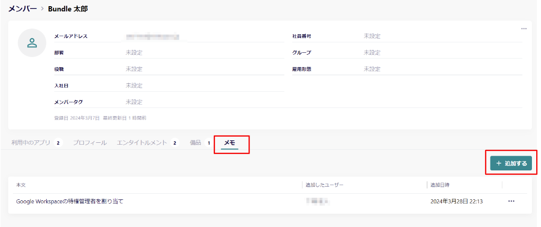
Task: Click the plus icon on 追加する
Action: (x=499, y=163)
